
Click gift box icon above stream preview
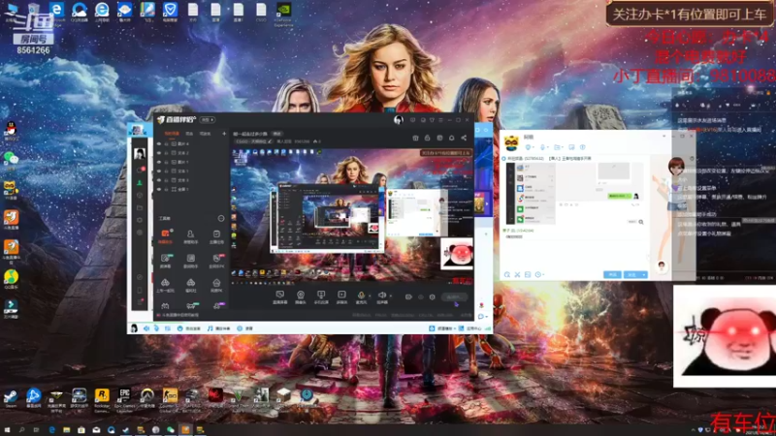tap(415, 138)
